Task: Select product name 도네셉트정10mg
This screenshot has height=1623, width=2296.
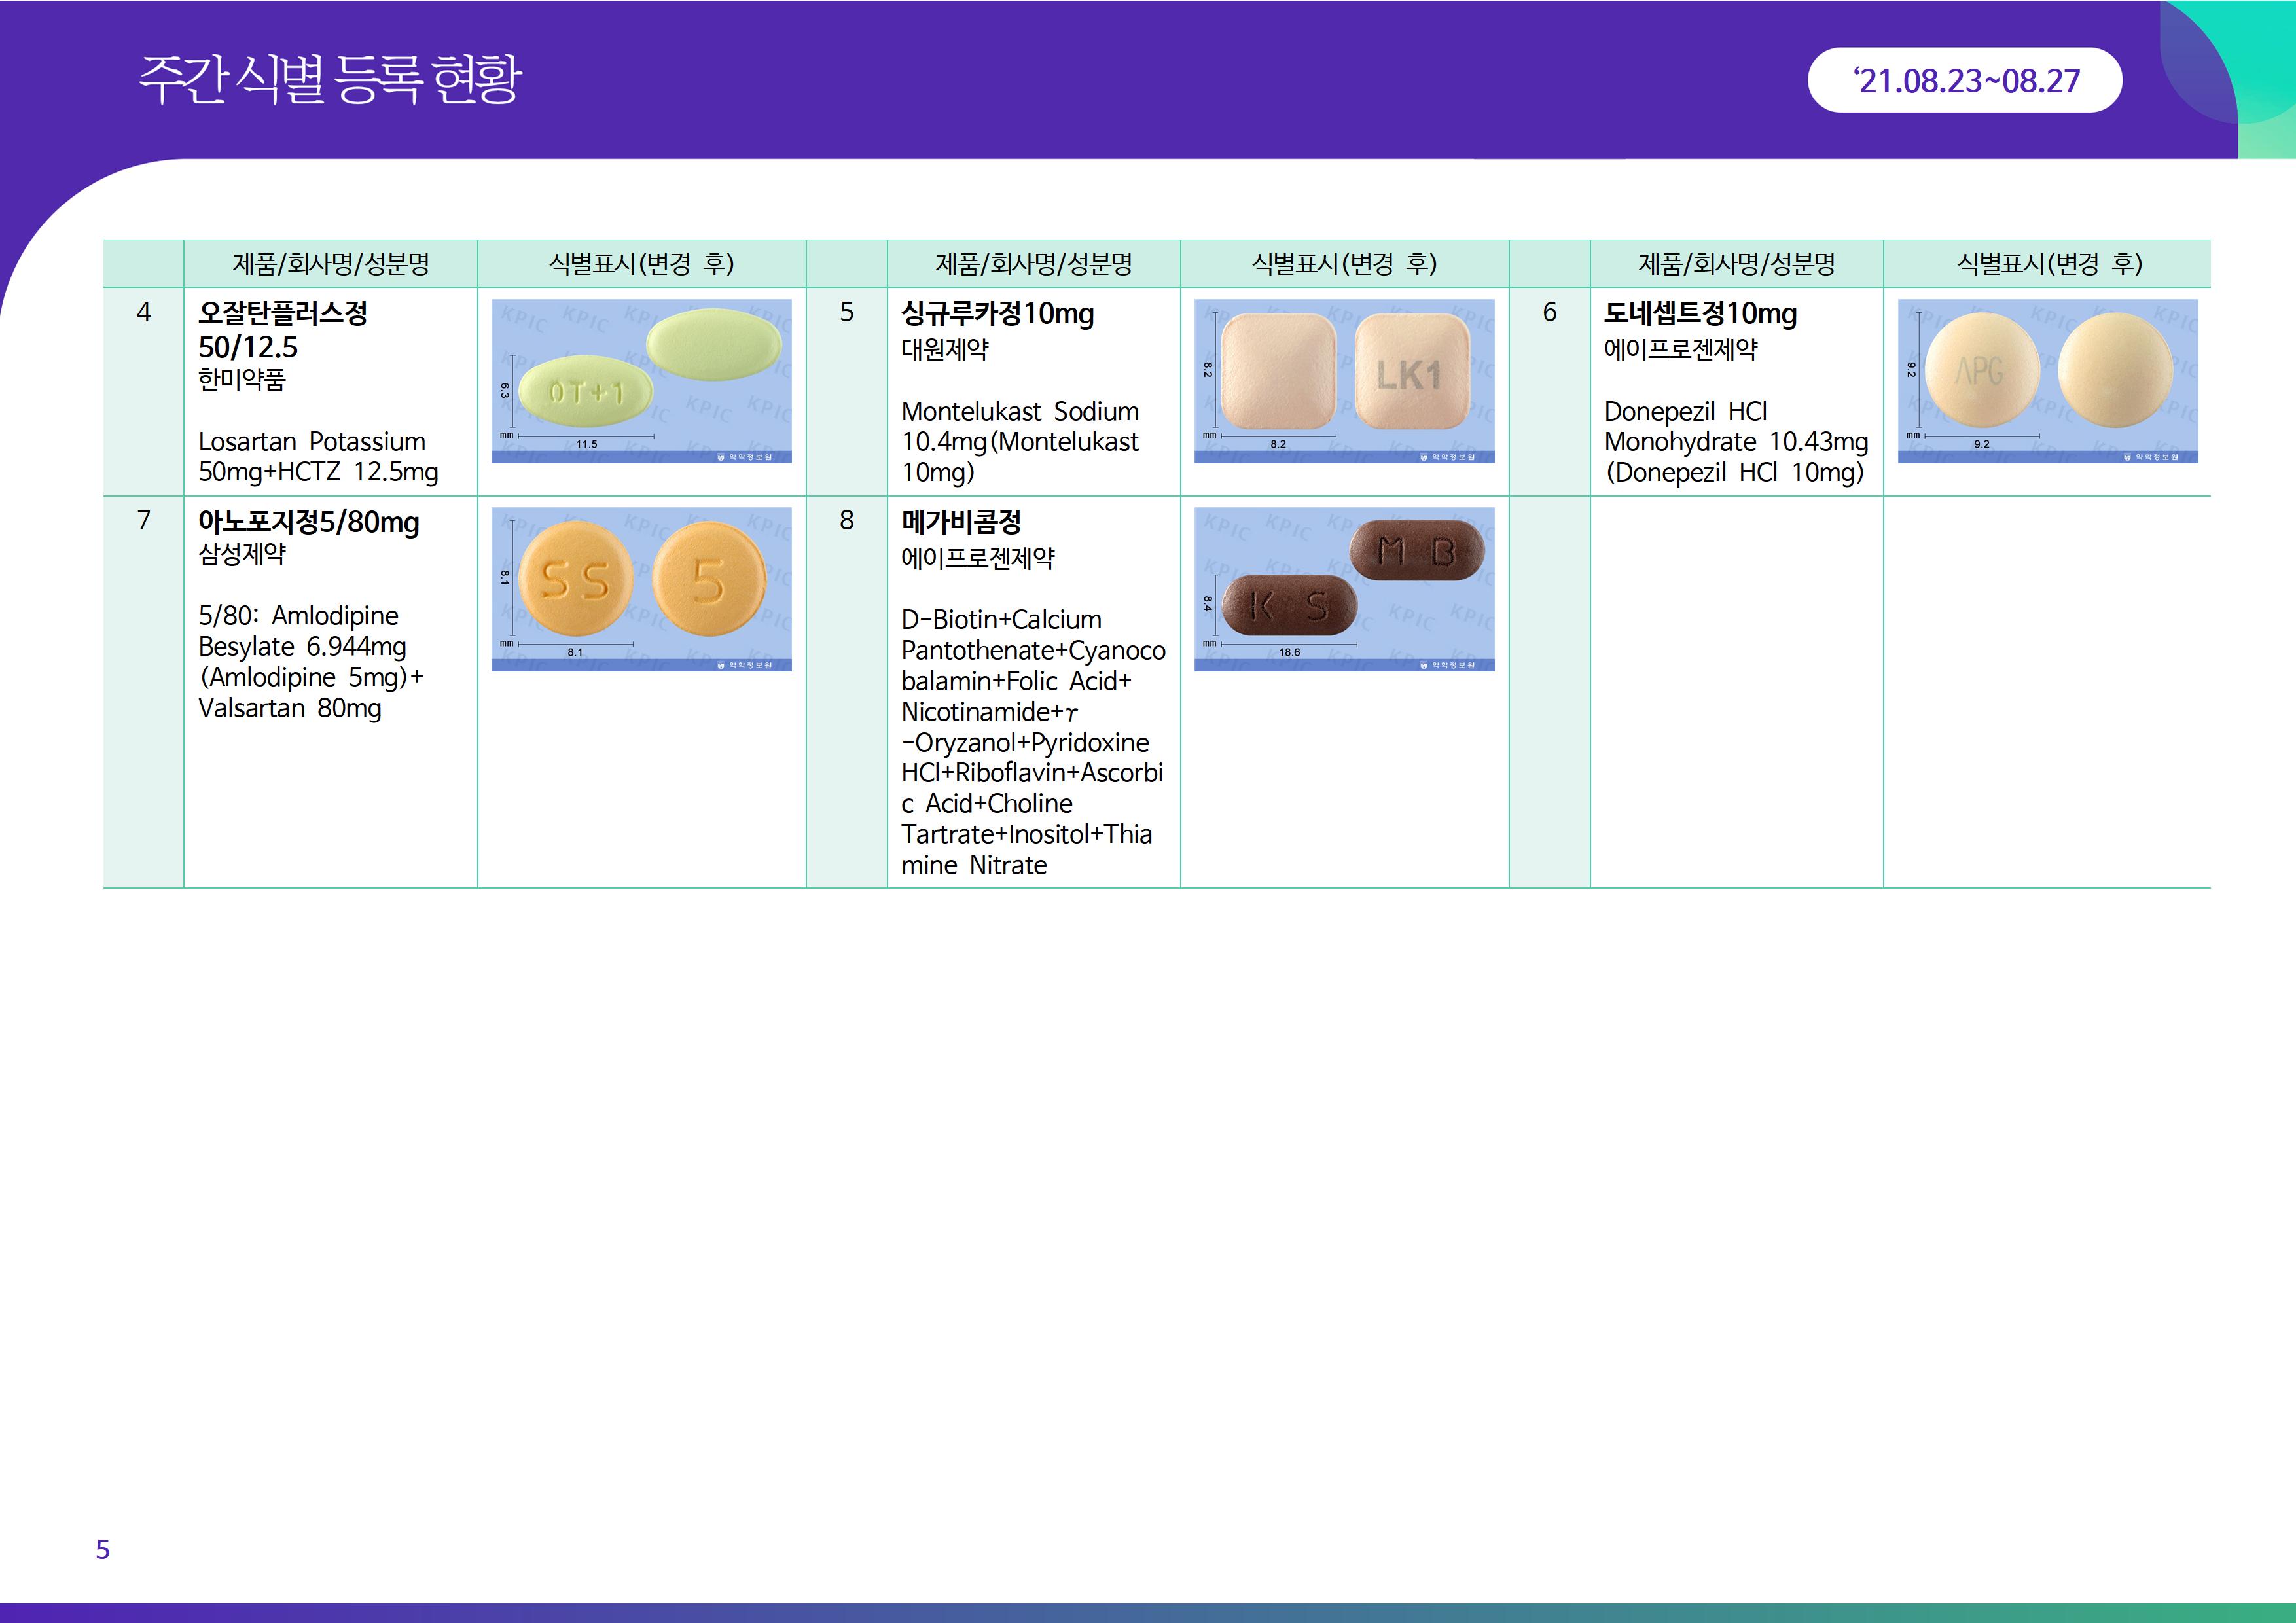Action: pos(1700,314)
